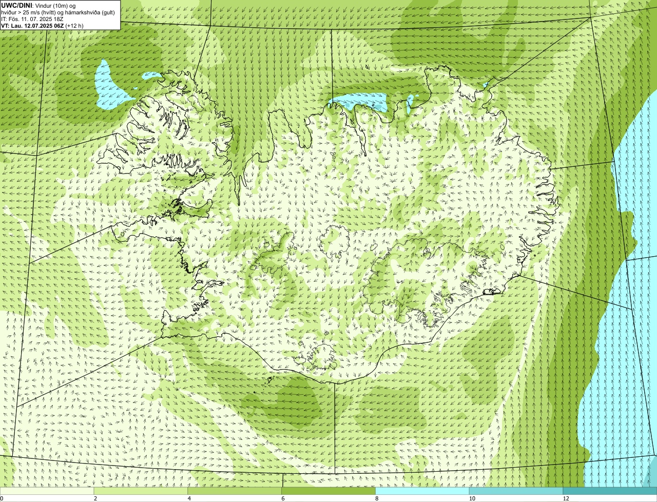Click the dark teal above-12 legend segment
Viewport: 657px width, 502px height.
coord(610,491)
